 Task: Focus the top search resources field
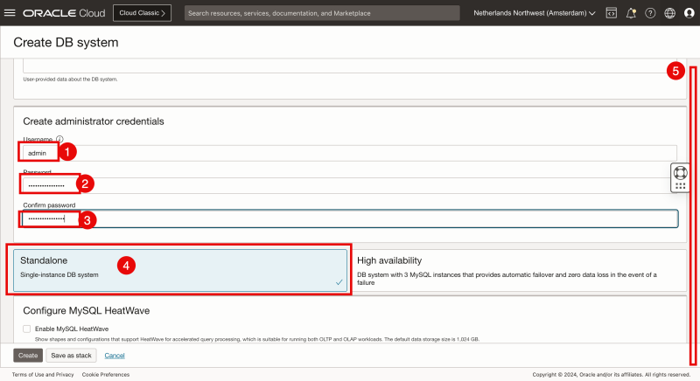322,13
